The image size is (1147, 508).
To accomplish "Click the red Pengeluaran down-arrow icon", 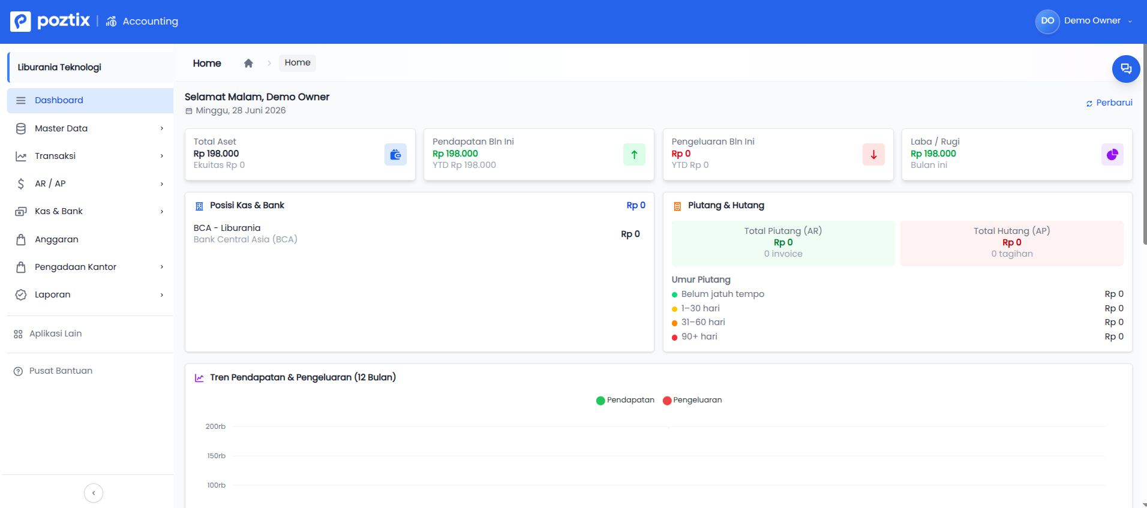I will (x=873, y=155).
